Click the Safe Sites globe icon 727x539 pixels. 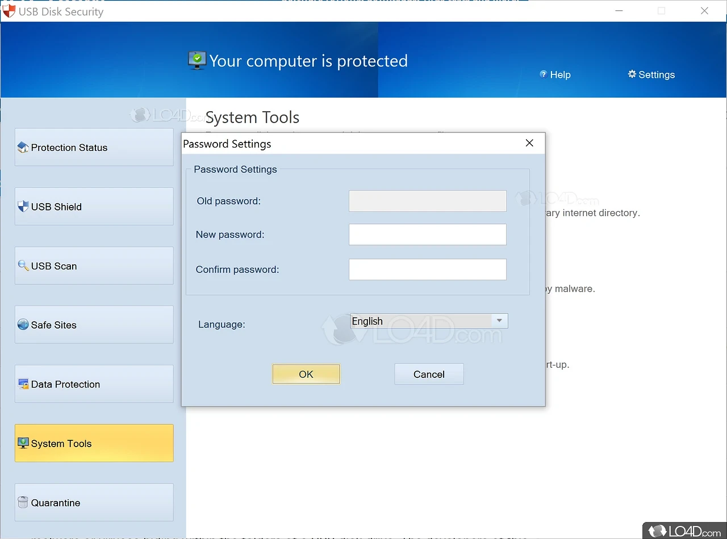point(23,325)
